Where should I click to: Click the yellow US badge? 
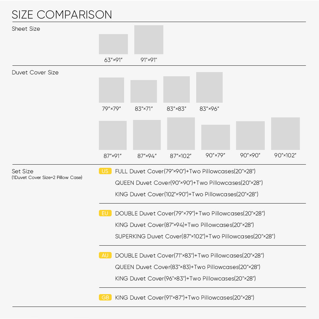[x=105, y=171]
